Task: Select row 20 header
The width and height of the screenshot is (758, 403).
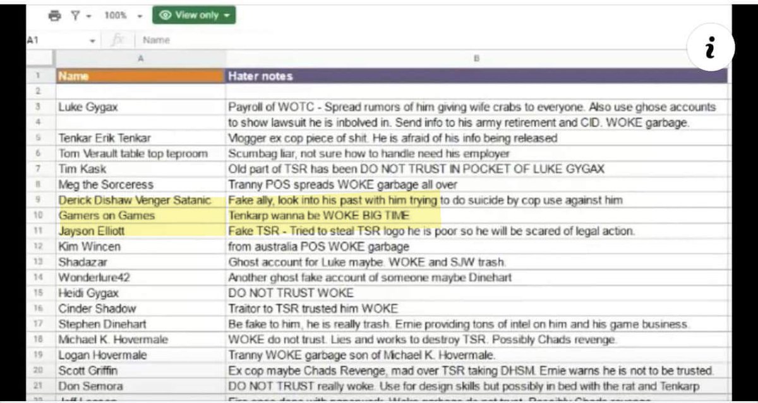Action: click(x=39, y=370)
